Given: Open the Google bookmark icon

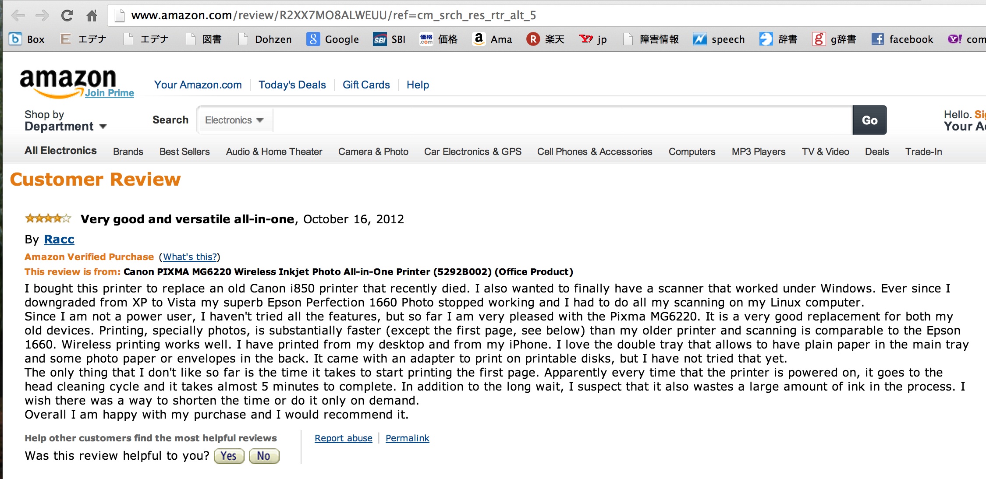Looking at the screenshot, I should [x=313, y=39].
